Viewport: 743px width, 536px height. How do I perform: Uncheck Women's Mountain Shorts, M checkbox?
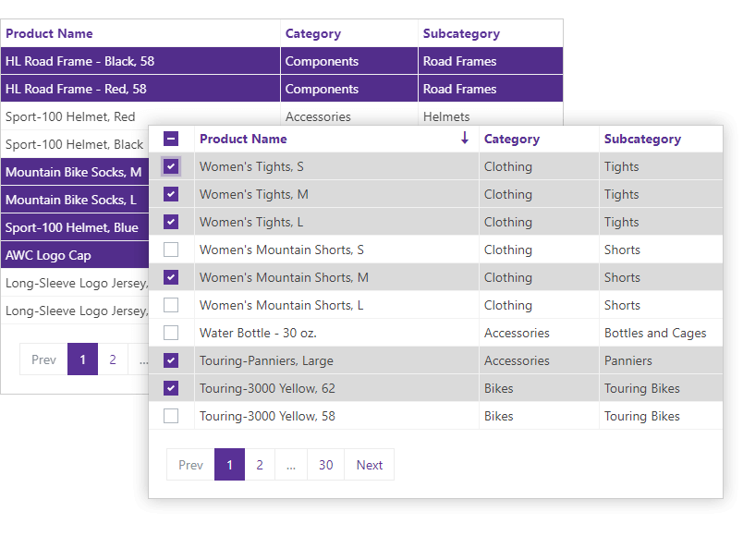coord(171,277)
